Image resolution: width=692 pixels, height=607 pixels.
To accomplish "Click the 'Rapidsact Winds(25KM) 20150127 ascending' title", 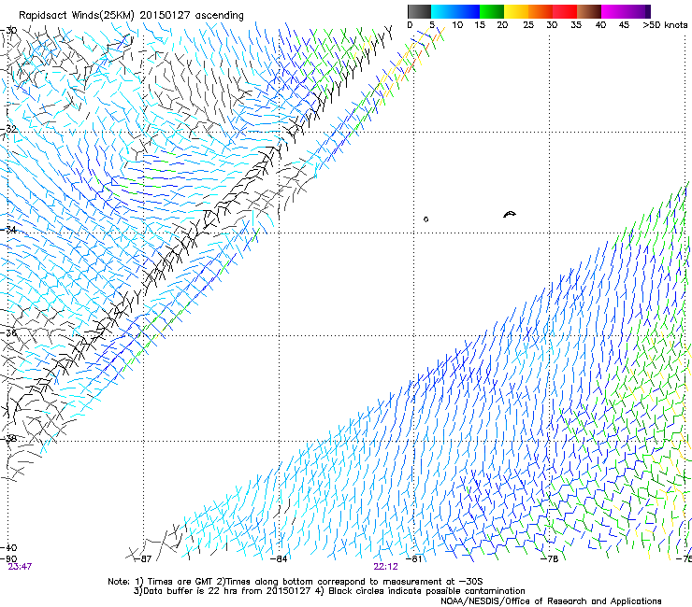I will [131, 16].
